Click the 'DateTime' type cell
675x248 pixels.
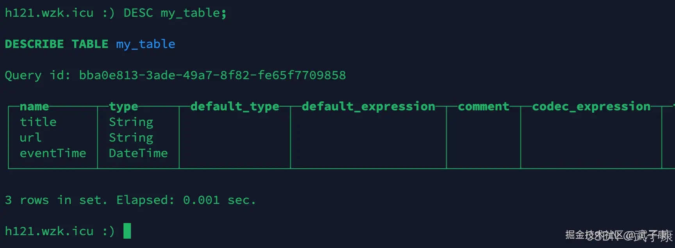point(138,153)
